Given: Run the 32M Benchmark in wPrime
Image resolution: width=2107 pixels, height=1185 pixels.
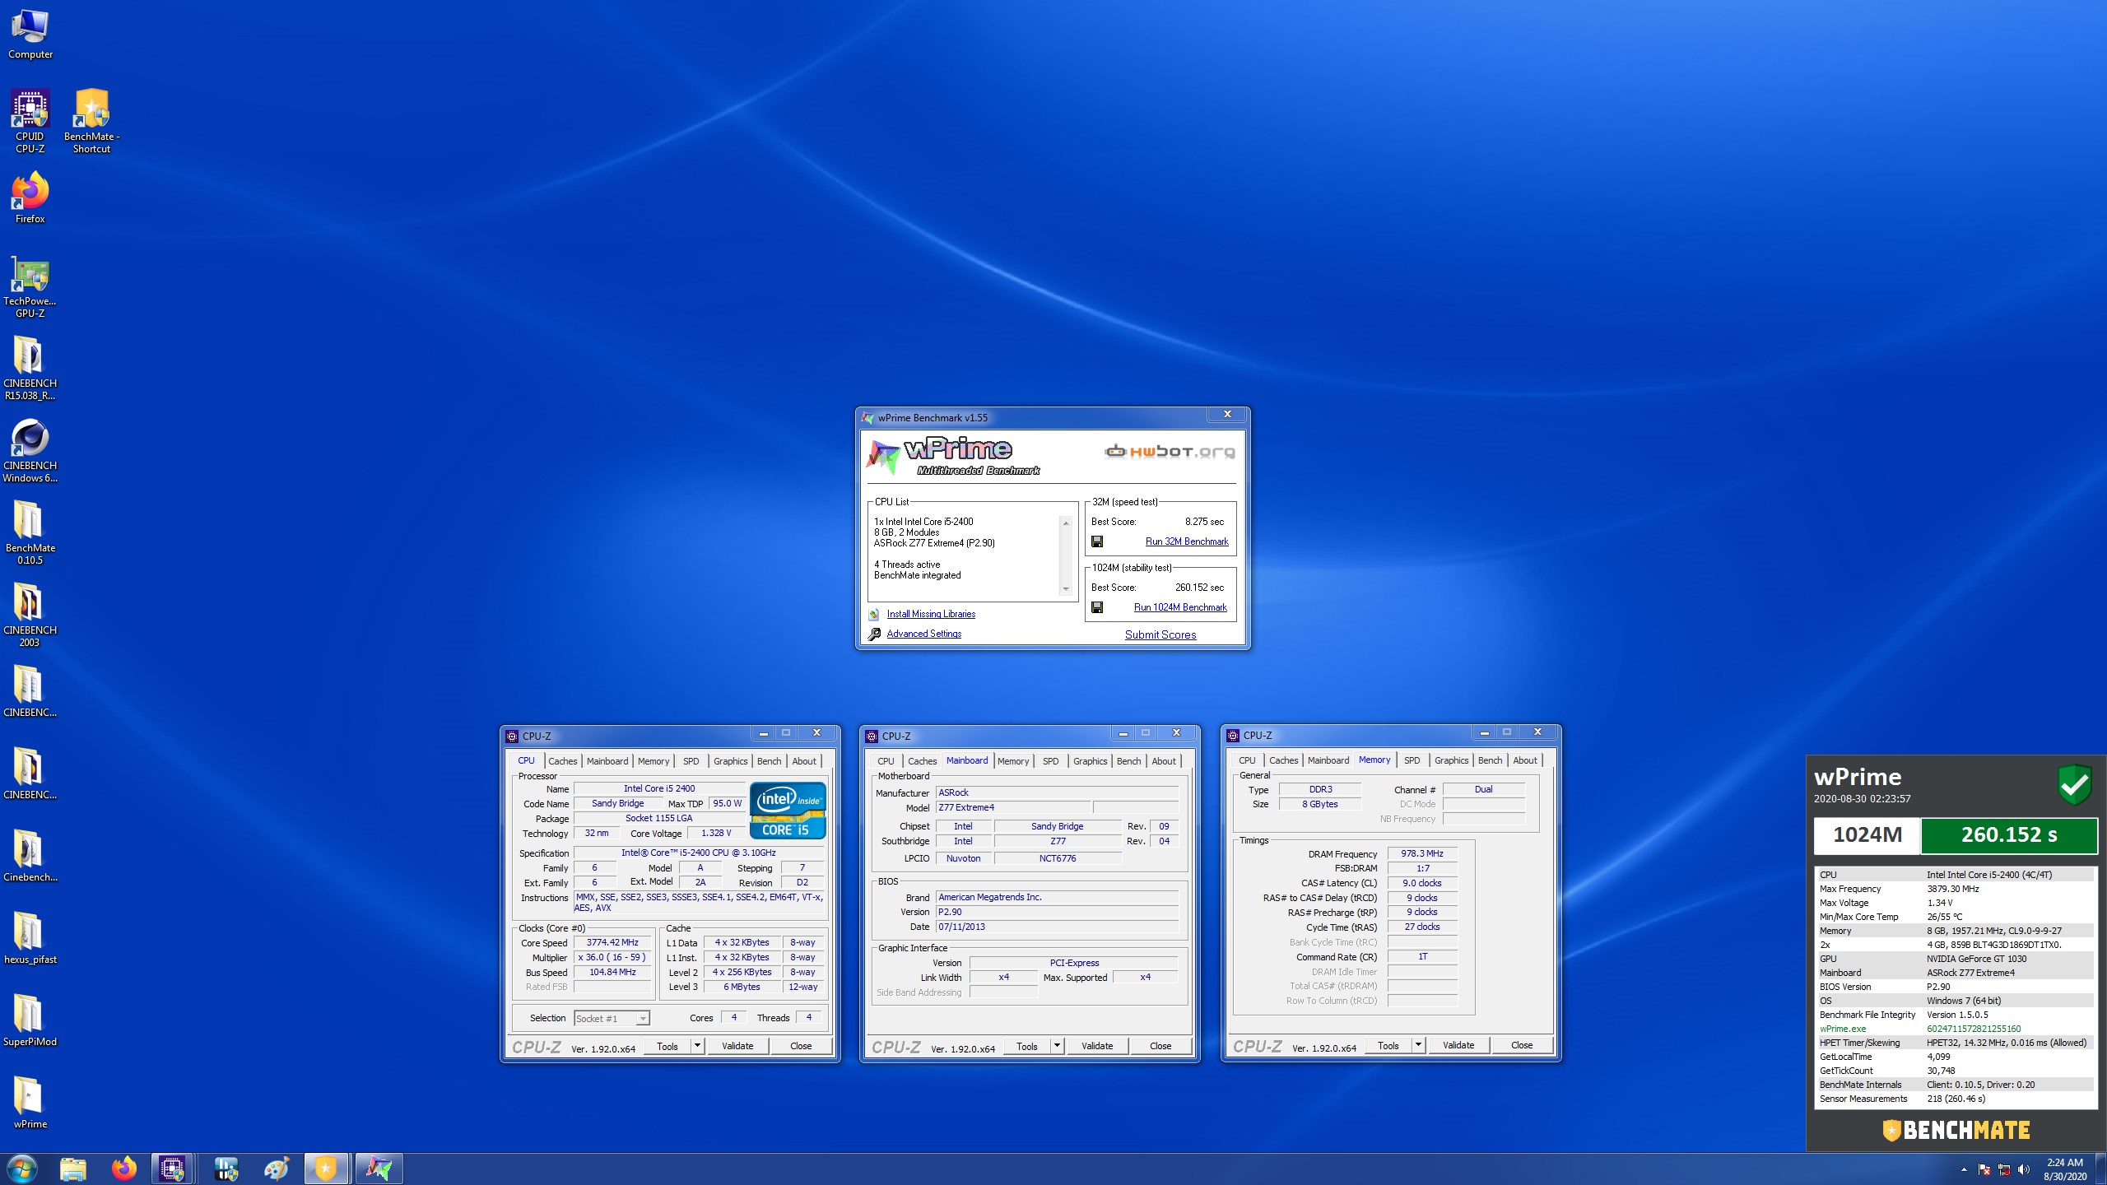Looking at the screenshot, I should [1187, 541].
